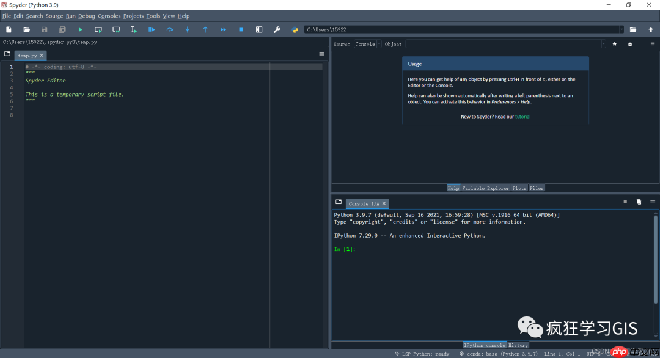Create a new file from toolbar
The image size is (660, 358).
pos(9,29)
